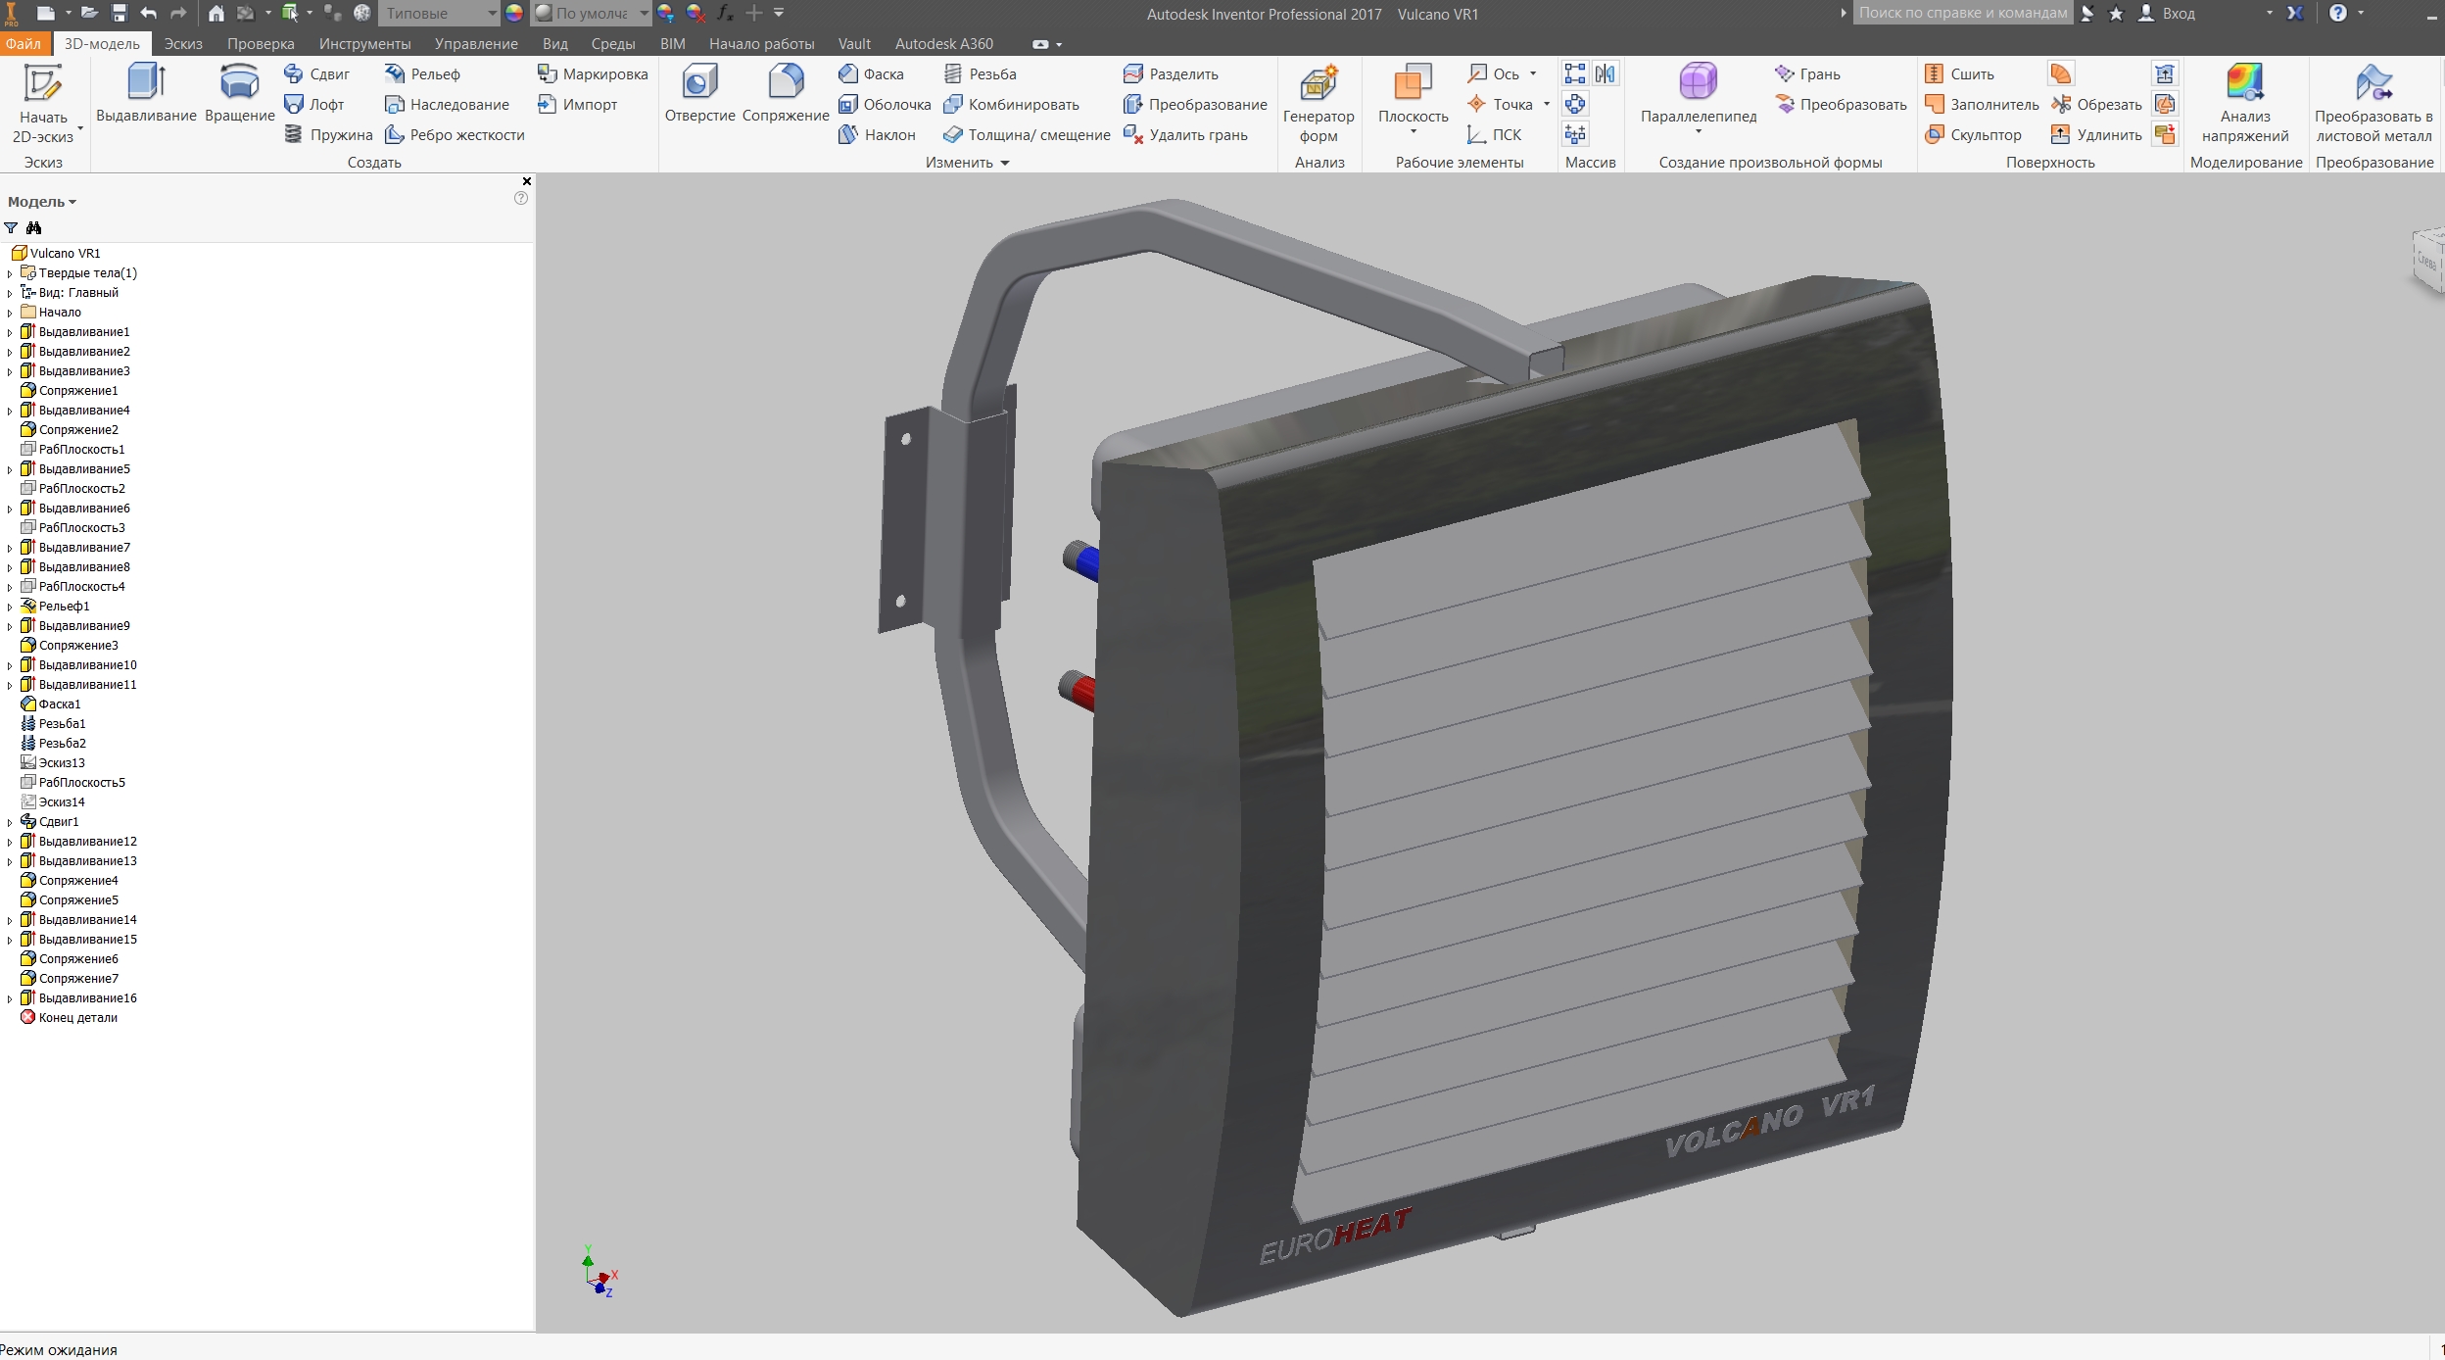Click the Комбинировать tool

(x=1011, y=104)
